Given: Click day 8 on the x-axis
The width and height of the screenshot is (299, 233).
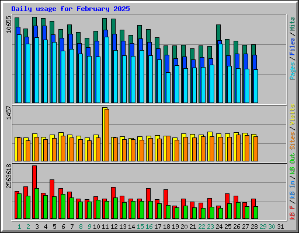Looking at the screenshot, I should [81, 227].
